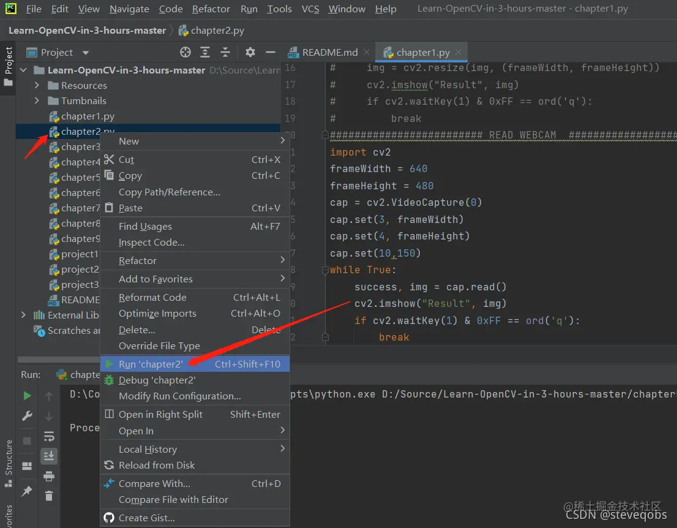
Task: Open Add to Favorites submenu
Action: click(x=195, y=279)
